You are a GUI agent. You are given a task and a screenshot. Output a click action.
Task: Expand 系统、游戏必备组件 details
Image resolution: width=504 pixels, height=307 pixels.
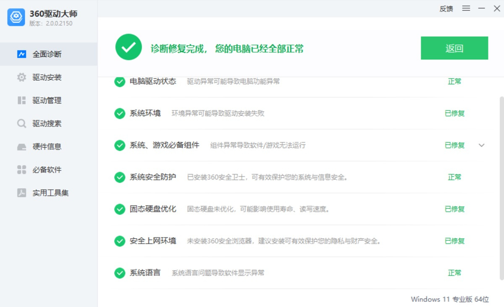[x=481, y=145]
